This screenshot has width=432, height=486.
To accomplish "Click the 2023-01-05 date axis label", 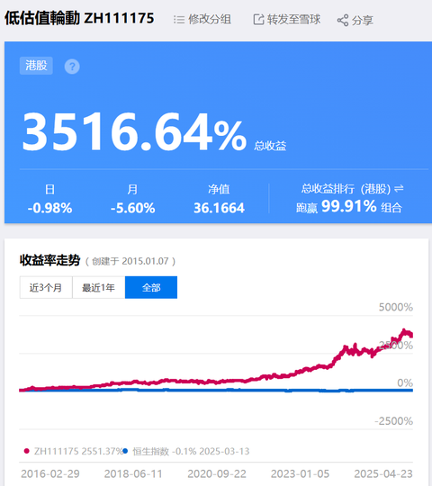I will click(x=300, y=473).
